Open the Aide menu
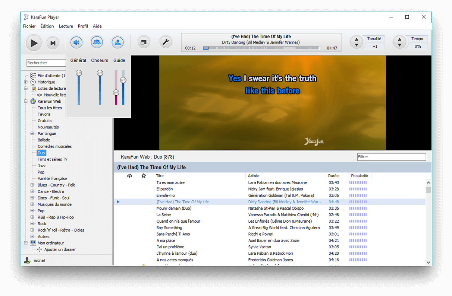 coord(97,26)
